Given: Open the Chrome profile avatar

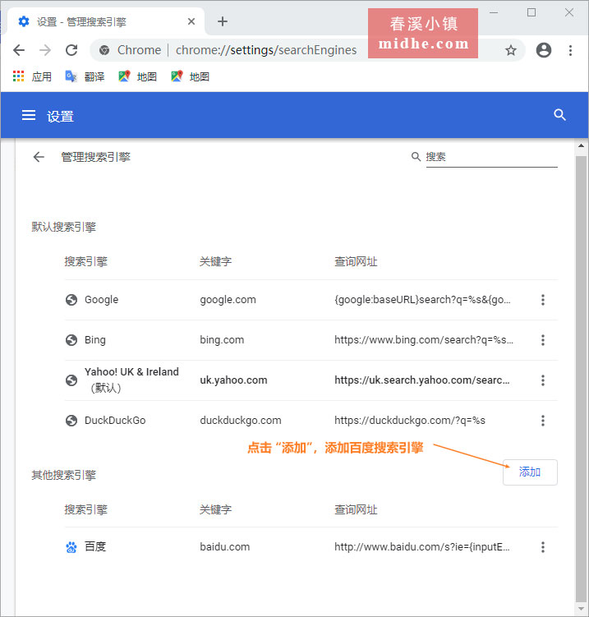Looking at the screenshot, I should coord(543,50).
